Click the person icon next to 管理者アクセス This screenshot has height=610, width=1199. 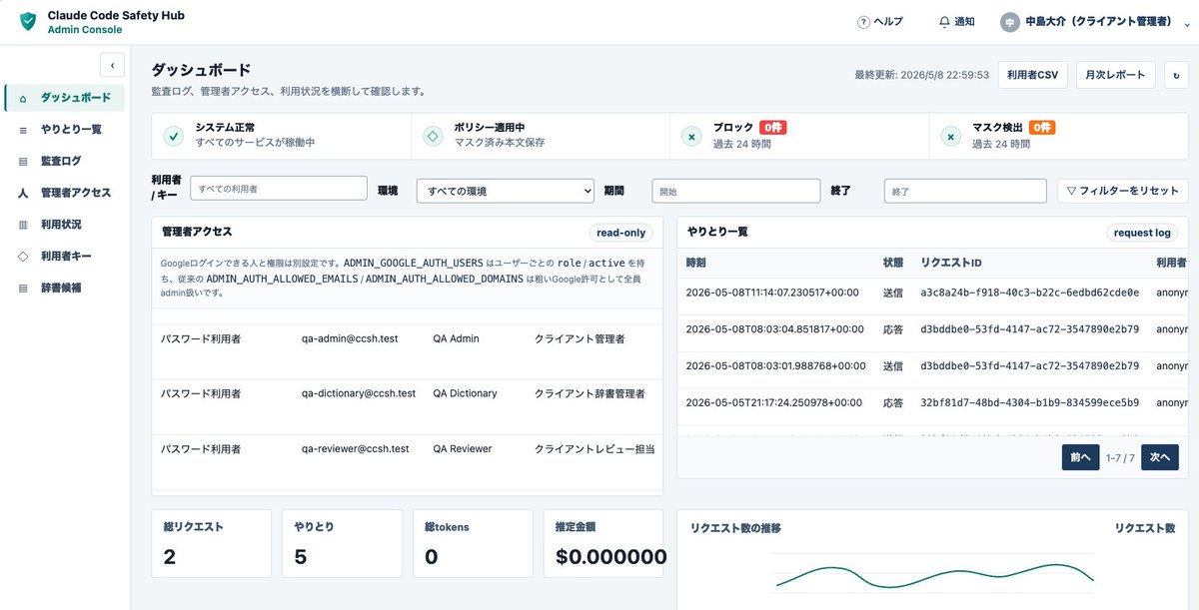coord(23,193)
